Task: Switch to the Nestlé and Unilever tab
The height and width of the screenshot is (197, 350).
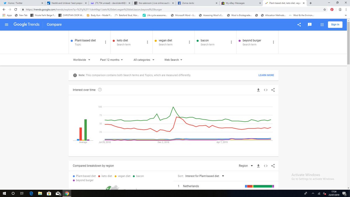Action: tap(66, 3)
